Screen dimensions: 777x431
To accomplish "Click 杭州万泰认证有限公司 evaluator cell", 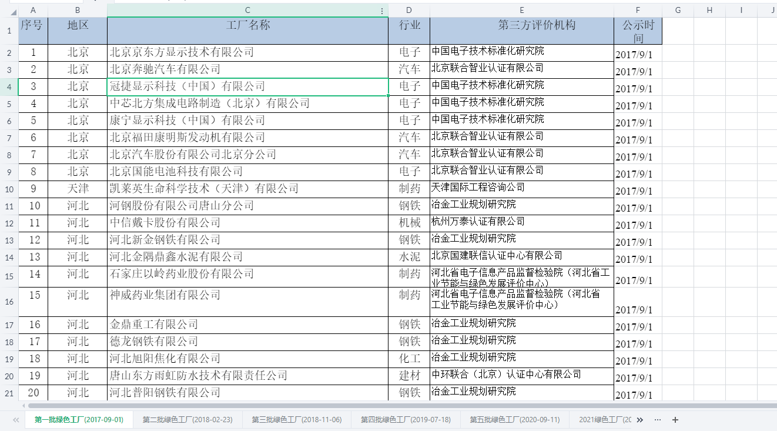I will [522, 223].
